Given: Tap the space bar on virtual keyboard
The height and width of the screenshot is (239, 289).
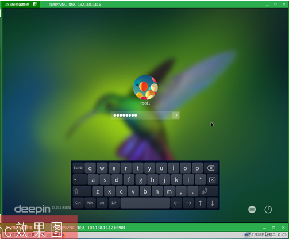Looking at the screenshot, I should (145, 203).
